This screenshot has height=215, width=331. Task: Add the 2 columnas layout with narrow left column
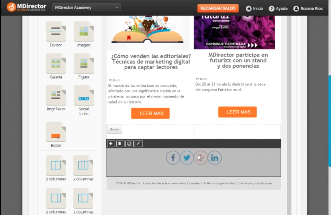(83, 198)
